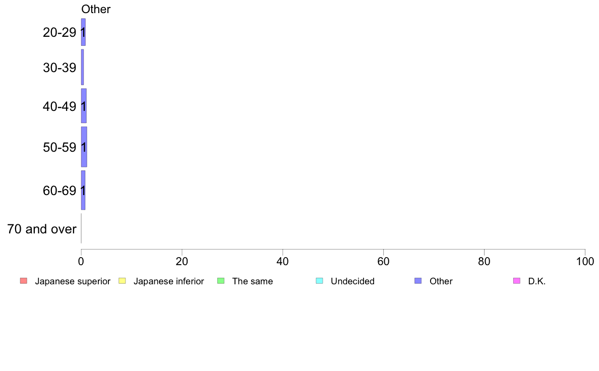Screen dimensions: 599x371
Task: Click the Japanese inferior yellow legend swatch
Action: point(122,281)
